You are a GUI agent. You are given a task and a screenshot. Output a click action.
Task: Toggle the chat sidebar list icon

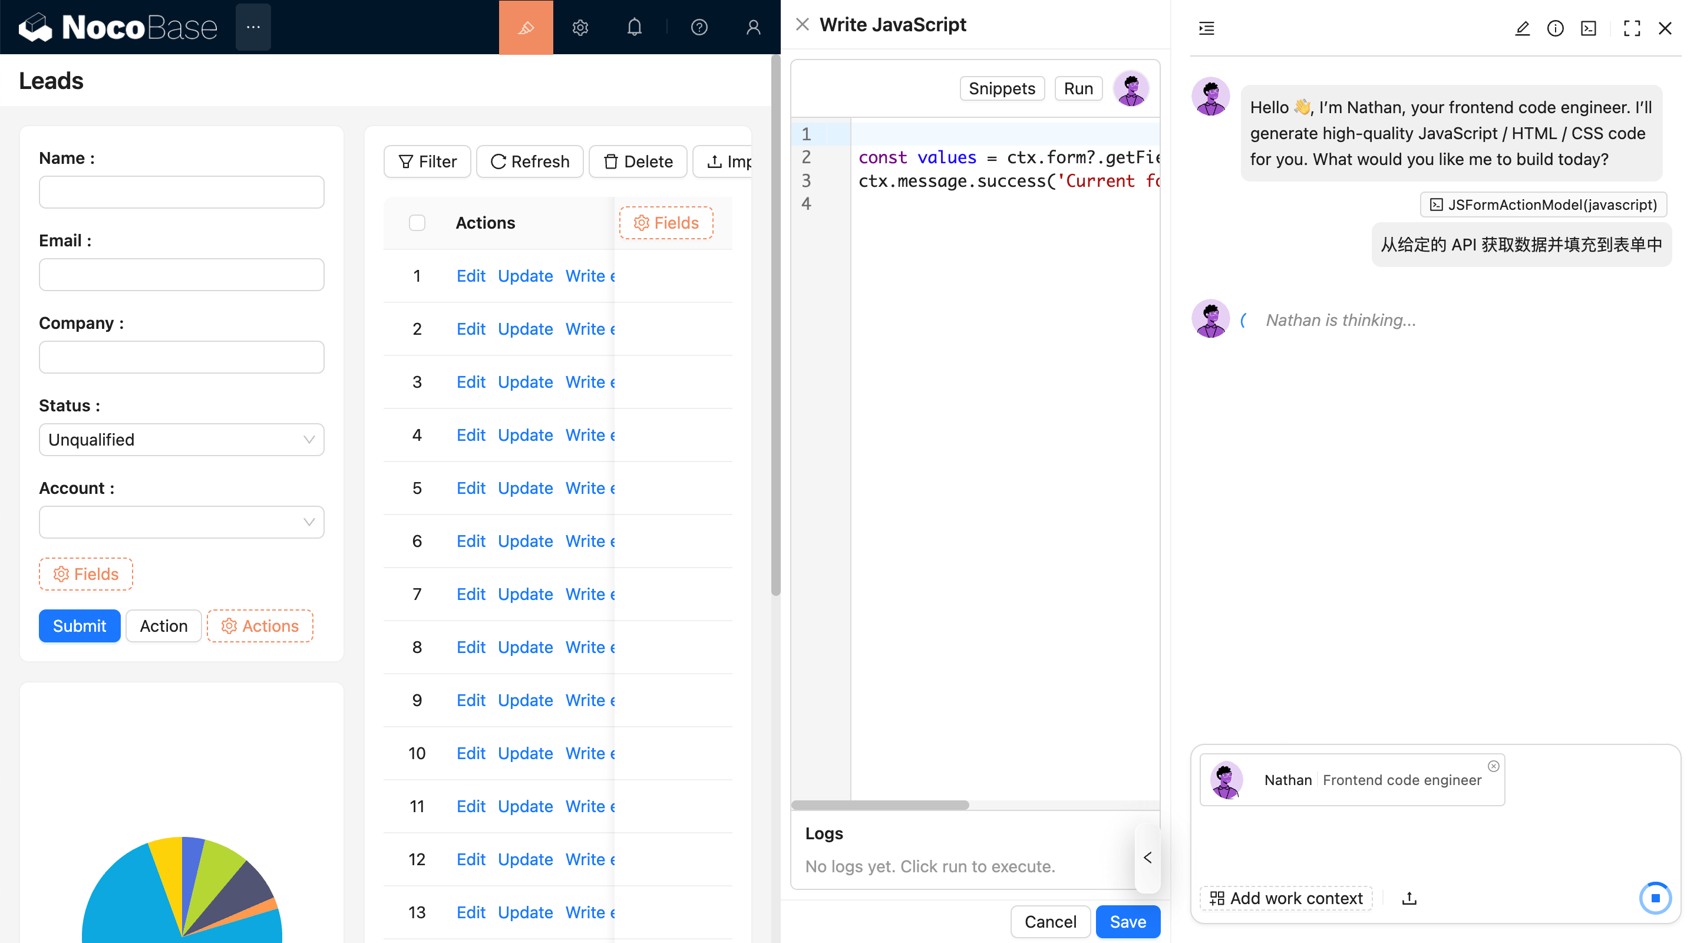[1206, 28]
